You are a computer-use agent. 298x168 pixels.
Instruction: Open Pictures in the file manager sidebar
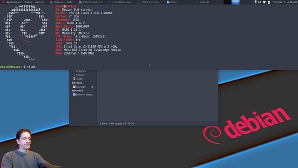pyautogui.click(x=81, y=71)
